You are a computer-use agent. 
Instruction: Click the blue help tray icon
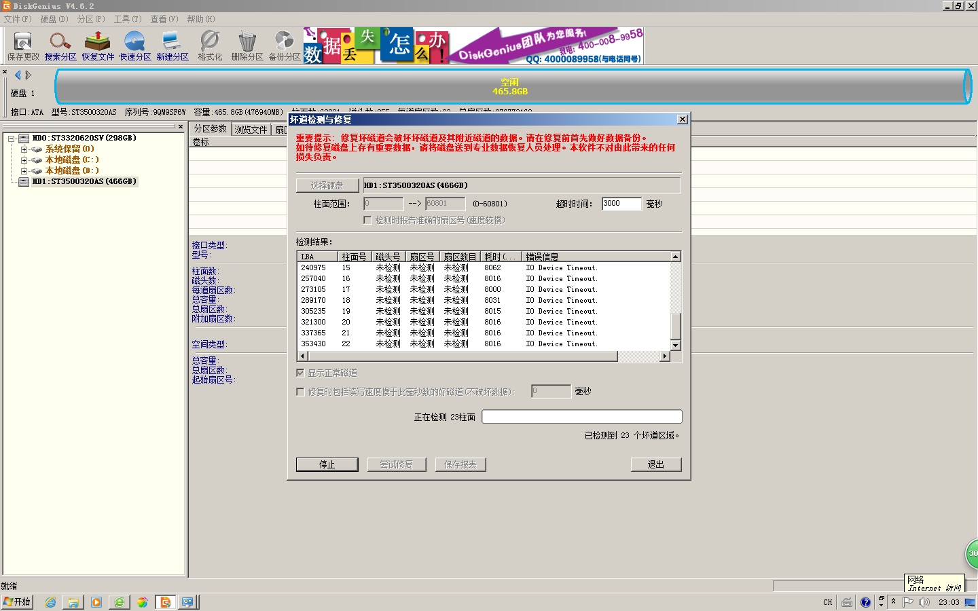pyautogui.click(x=865, y=602)
